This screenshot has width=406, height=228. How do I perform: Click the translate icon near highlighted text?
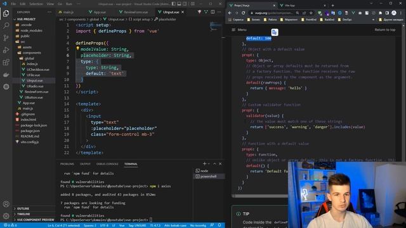pyautogui.click(x=275, y=32)
